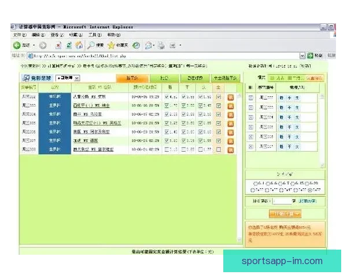Open 澳大利亚 VS 塞尔维亚 match link
This screenshot has height=278, width=347.
93,149
